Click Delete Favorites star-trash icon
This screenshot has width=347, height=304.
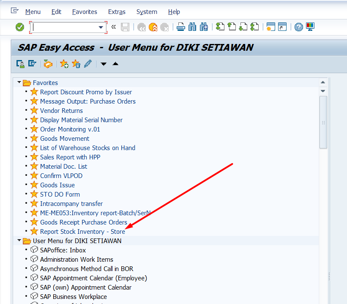76,64
